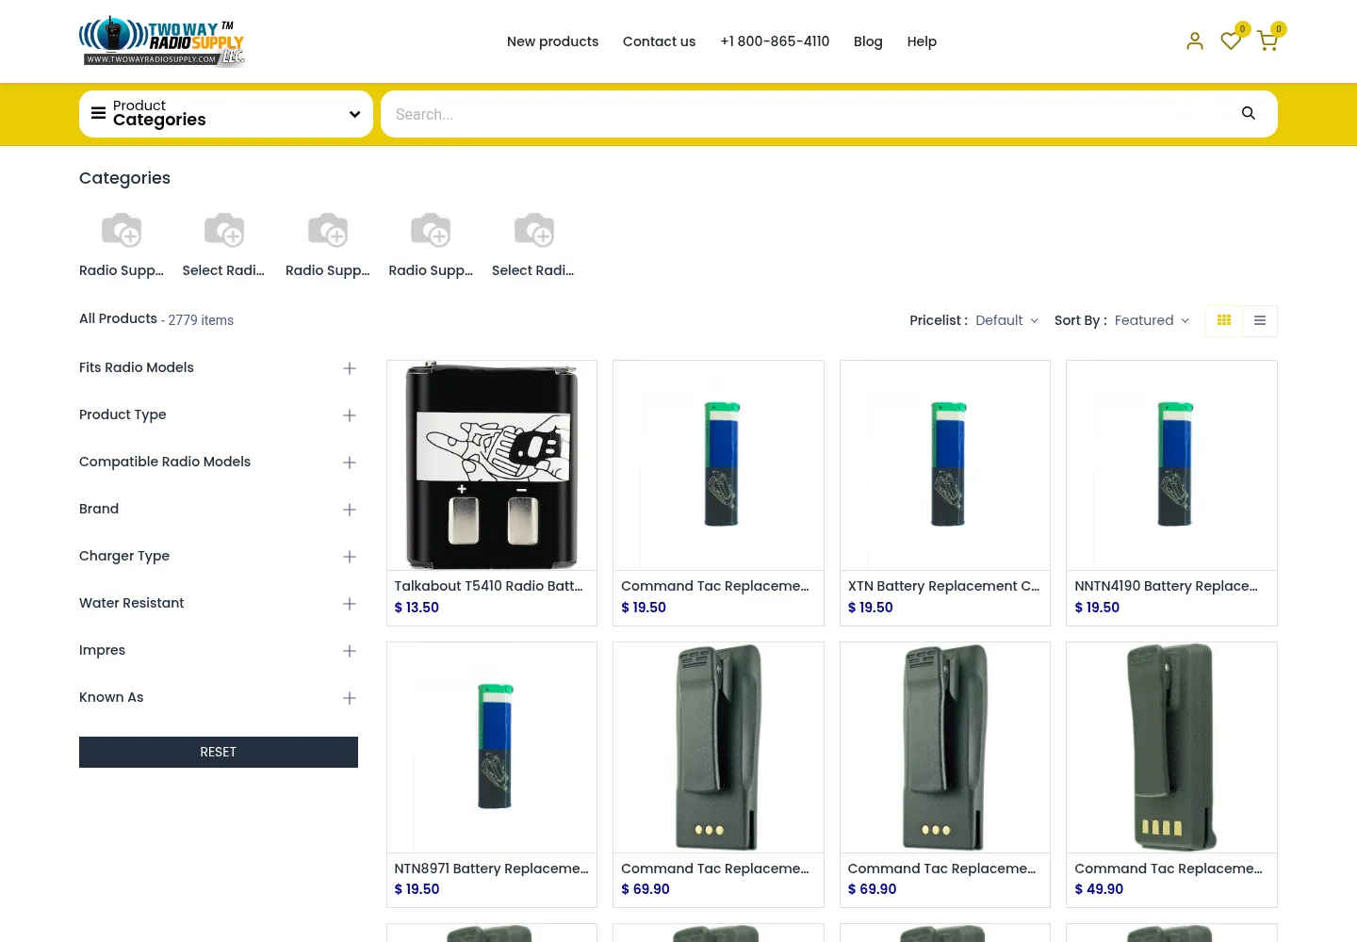Screen dimensions: 1357x942
Task: Open NNTN4190 Battery Replace... product title
Action: 1166,586
